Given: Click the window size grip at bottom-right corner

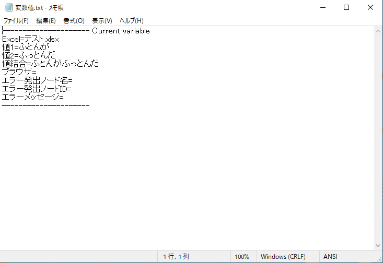Looking at the screenshot, I should click(380, 260).
